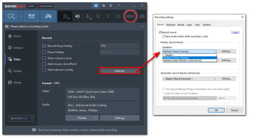Open the output folder icon
255x137 pixels.
tap(104, 5)
